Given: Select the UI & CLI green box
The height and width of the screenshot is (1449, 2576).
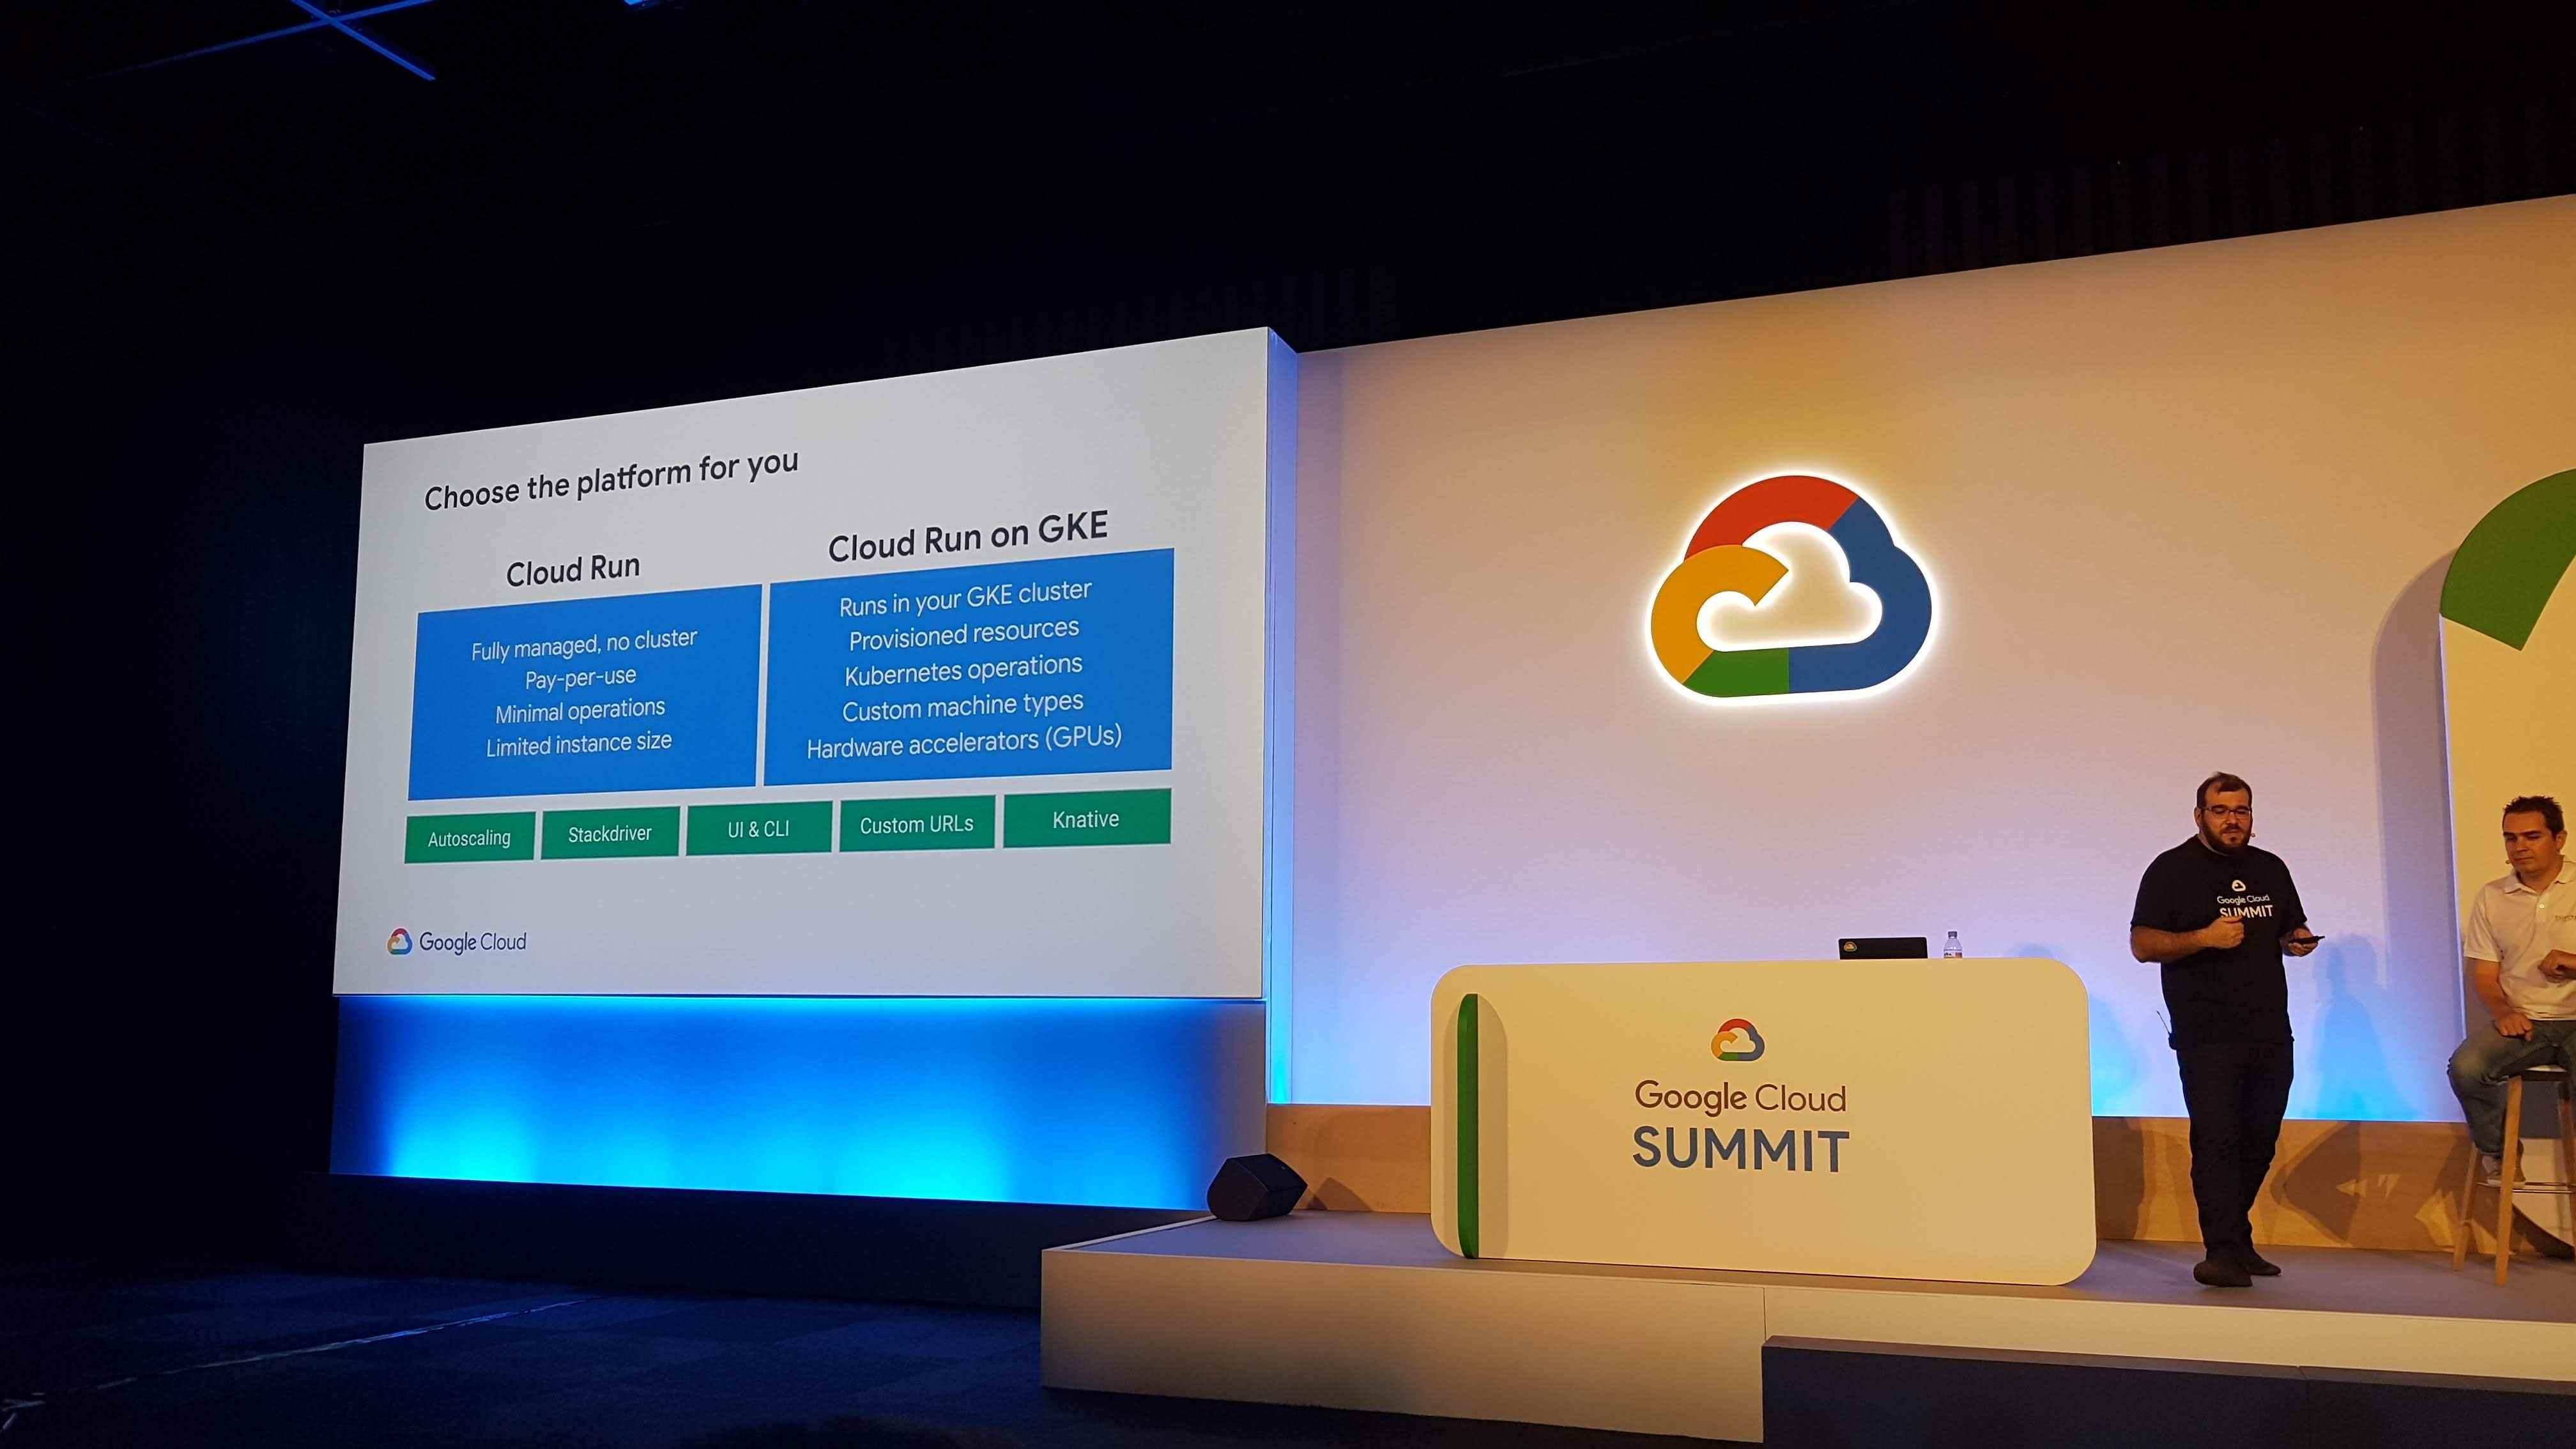Looking at the screenshot, I should click(759, 828).
